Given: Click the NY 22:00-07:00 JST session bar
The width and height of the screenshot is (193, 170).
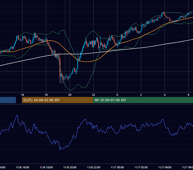Looking at the screenshot, I should pos(143,100).
